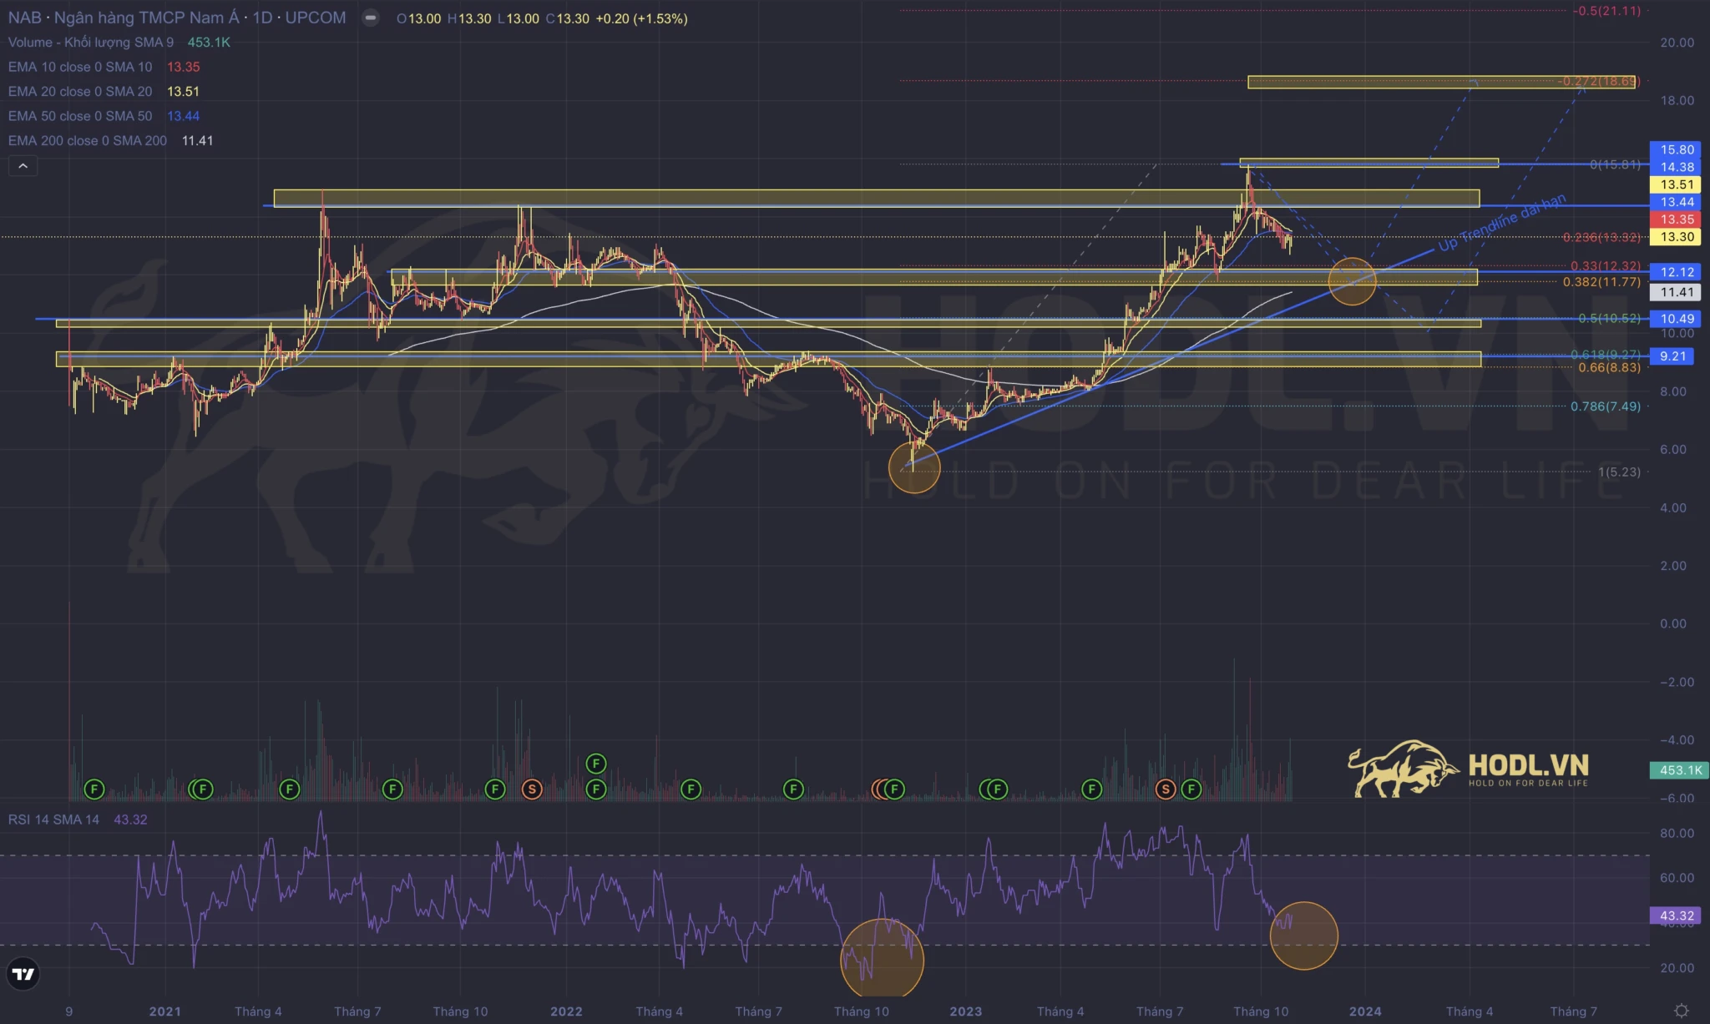
Task: Select the EMA 10 indicator legend
Action: coord(80,67)
